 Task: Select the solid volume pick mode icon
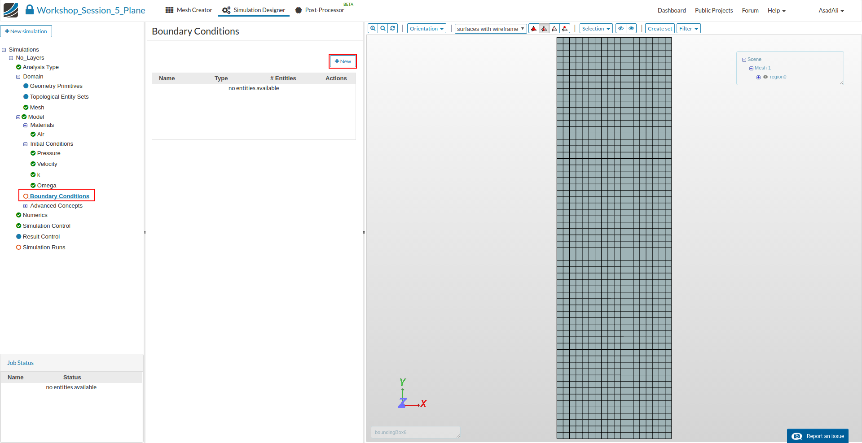534,29
